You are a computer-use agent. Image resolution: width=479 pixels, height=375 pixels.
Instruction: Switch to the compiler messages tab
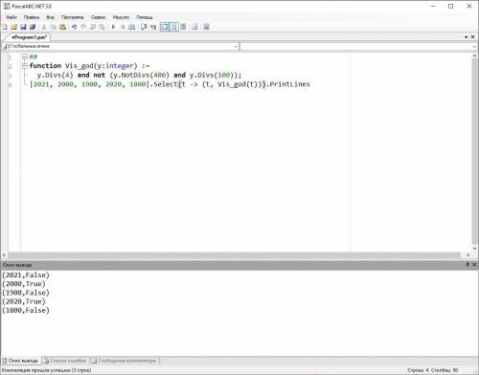[x=125, y=361]
